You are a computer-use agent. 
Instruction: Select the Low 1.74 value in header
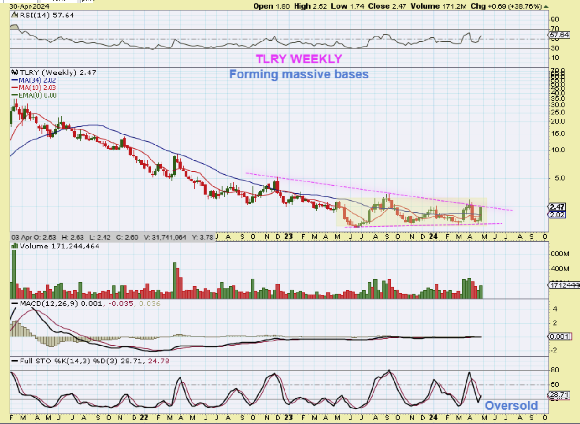pos(348,6)
